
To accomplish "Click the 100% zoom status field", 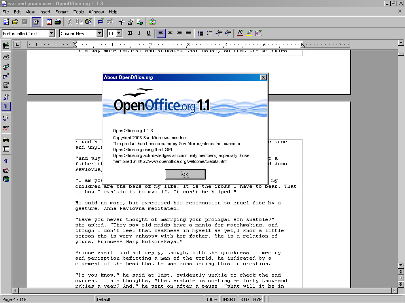I will pos(212,299).
